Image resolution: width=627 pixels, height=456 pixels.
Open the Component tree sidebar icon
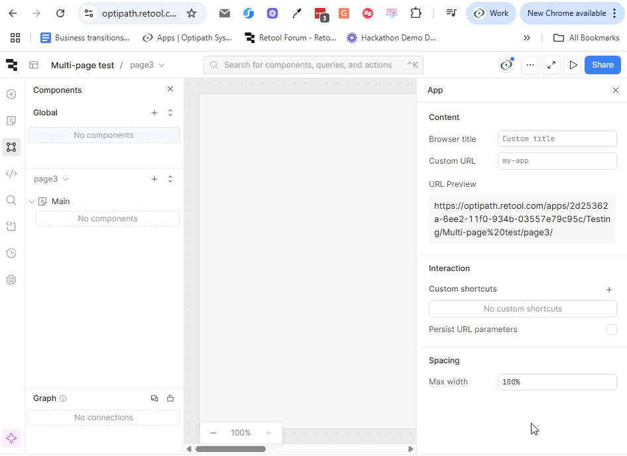point(11,147)
